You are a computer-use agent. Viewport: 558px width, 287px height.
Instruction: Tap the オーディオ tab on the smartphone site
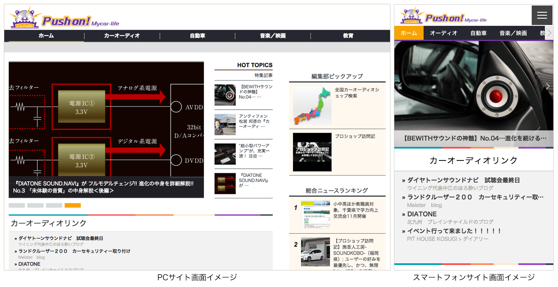tap(444, 33)
